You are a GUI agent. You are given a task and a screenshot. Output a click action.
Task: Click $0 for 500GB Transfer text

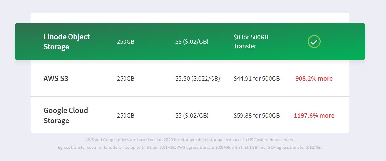251,41
